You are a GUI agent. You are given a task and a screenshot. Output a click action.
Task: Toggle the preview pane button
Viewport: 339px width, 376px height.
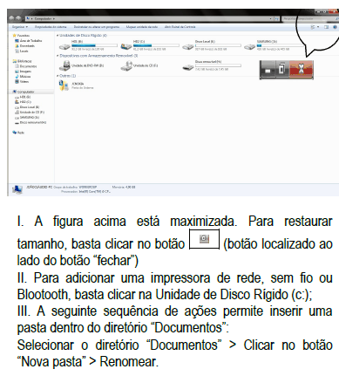click(326, 27)
